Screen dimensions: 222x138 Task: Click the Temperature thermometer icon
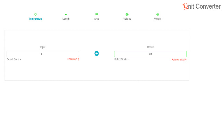coord(35,14)
